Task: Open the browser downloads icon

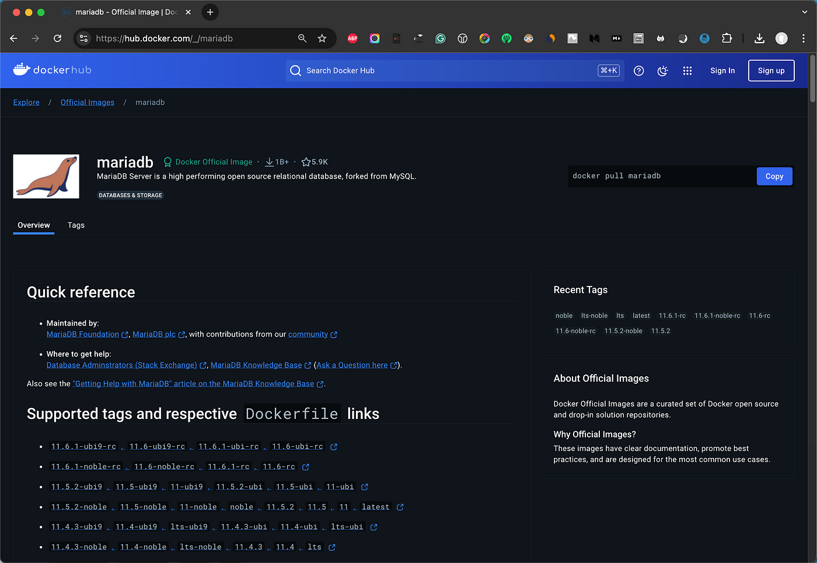Action: [x=759, y=39]
